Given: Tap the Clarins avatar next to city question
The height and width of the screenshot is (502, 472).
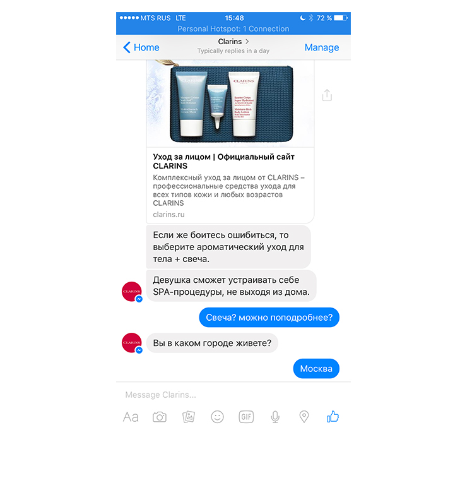Looking at the screenshot, I should pyautogui.click(x=132, y=343).
